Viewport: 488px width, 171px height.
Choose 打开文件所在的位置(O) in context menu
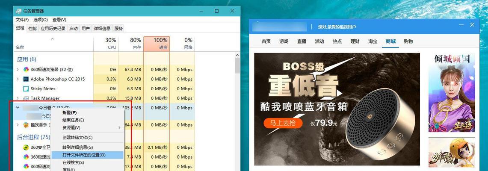tap(87, 155)
